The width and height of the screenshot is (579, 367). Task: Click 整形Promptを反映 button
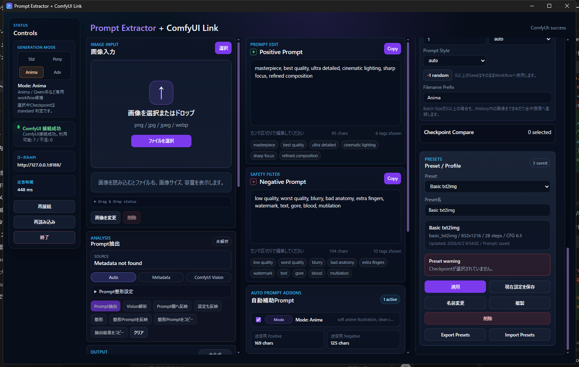coord(130,319)
